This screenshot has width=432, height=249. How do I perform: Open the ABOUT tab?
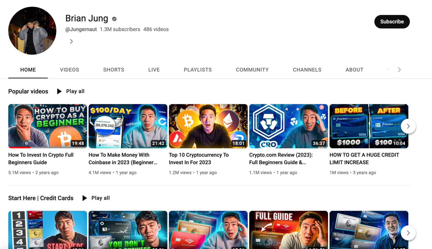click(x=354, y=70)
